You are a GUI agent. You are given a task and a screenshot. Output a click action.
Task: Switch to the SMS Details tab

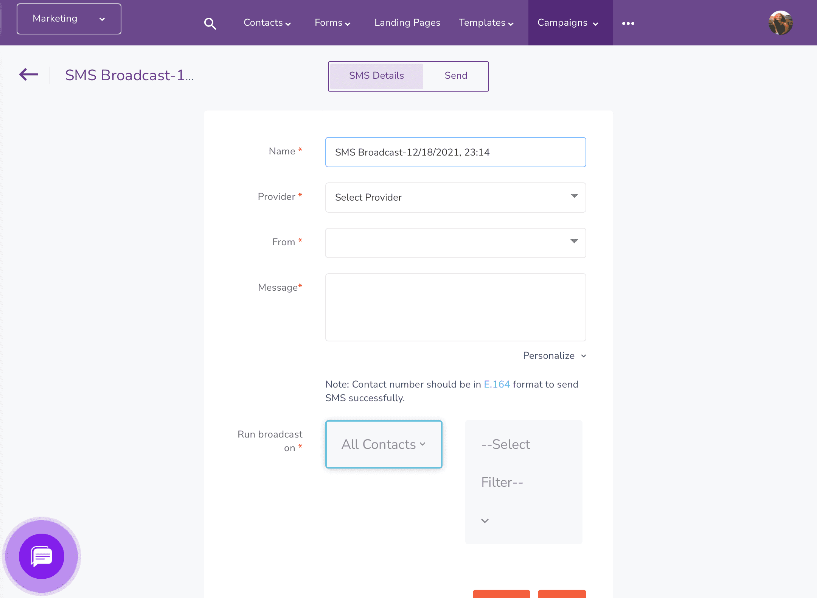(376, 76)
